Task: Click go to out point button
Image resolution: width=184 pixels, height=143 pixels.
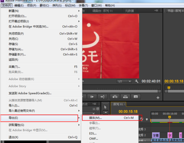Action: click(102, 97)
